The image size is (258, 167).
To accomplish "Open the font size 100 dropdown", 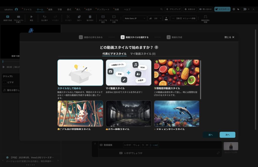I will tap(155, 18).
